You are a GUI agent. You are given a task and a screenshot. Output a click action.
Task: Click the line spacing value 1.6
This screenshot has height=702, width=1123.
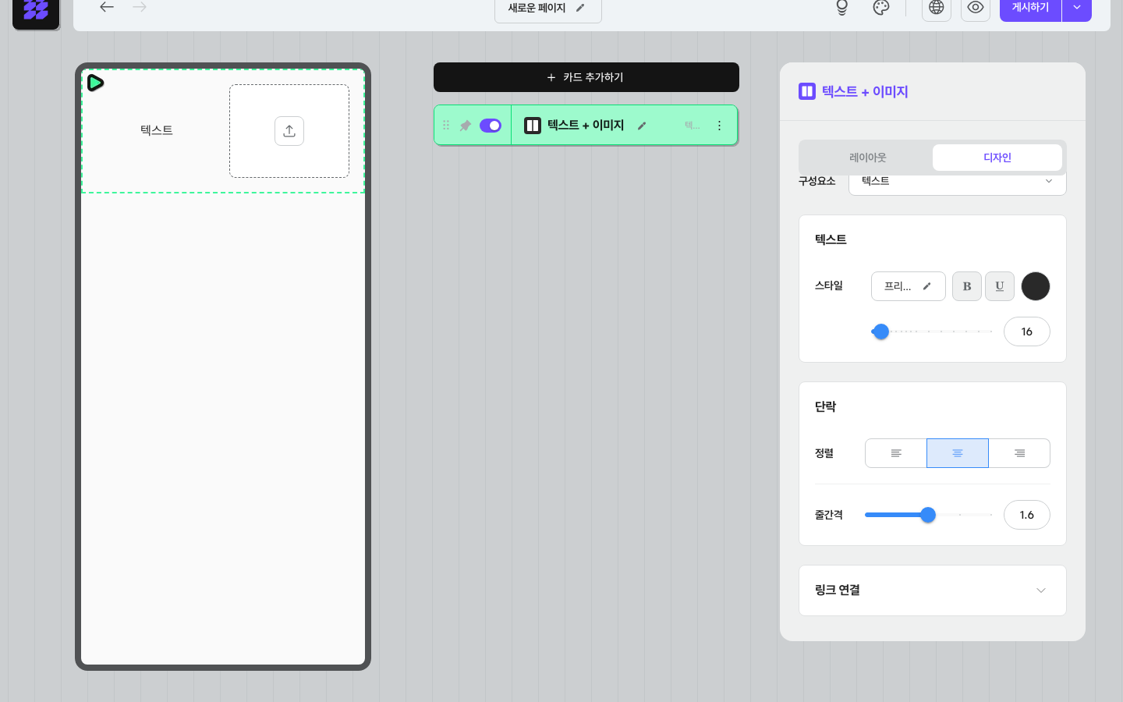(x=1027, y=515)
